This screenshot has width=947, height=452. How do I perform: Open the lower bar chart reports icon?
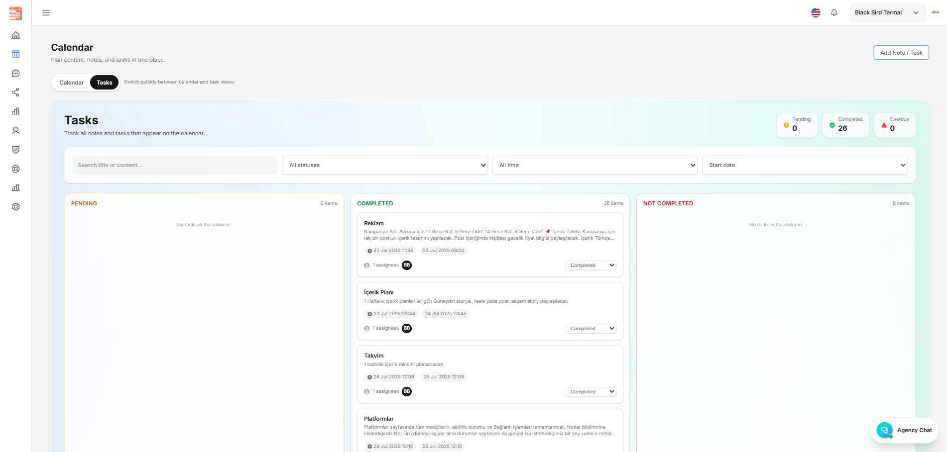(16, 188)
